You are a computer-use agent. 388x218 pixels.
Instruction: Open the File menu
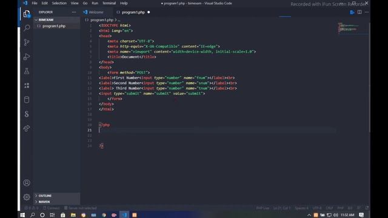pyautogui.click(x=35, y=3)
